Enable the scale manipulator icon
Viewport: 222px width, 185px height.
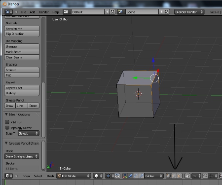[141, 176]
